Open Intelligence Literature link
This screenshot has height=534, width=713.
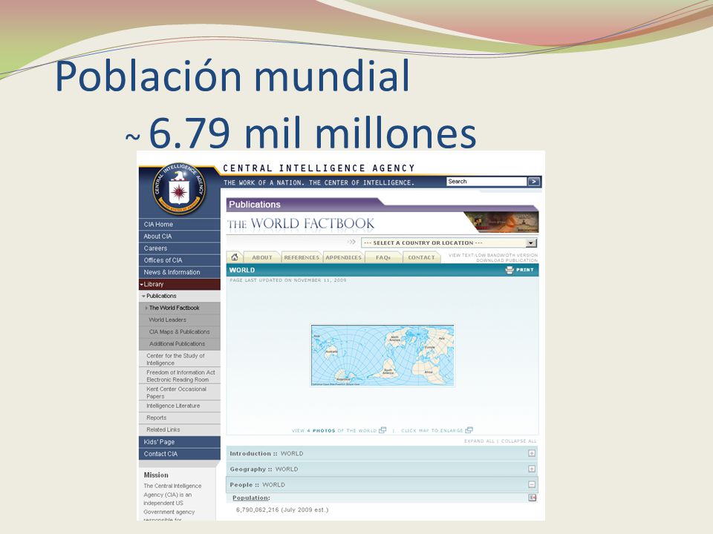[x=179, y=406]
